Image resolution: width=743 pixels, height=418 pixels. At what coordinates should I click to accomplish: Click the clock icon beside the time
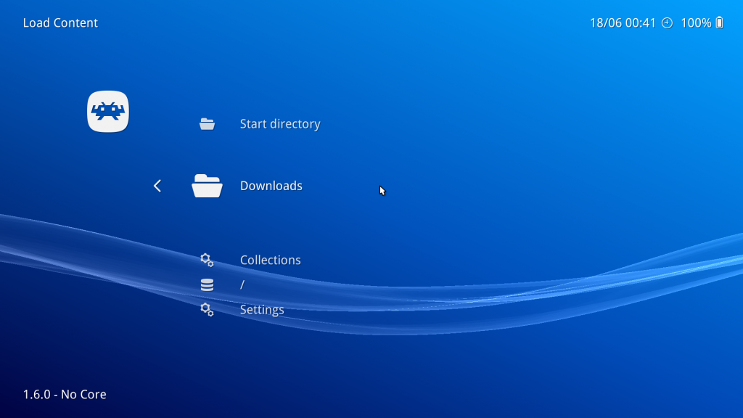668,22
